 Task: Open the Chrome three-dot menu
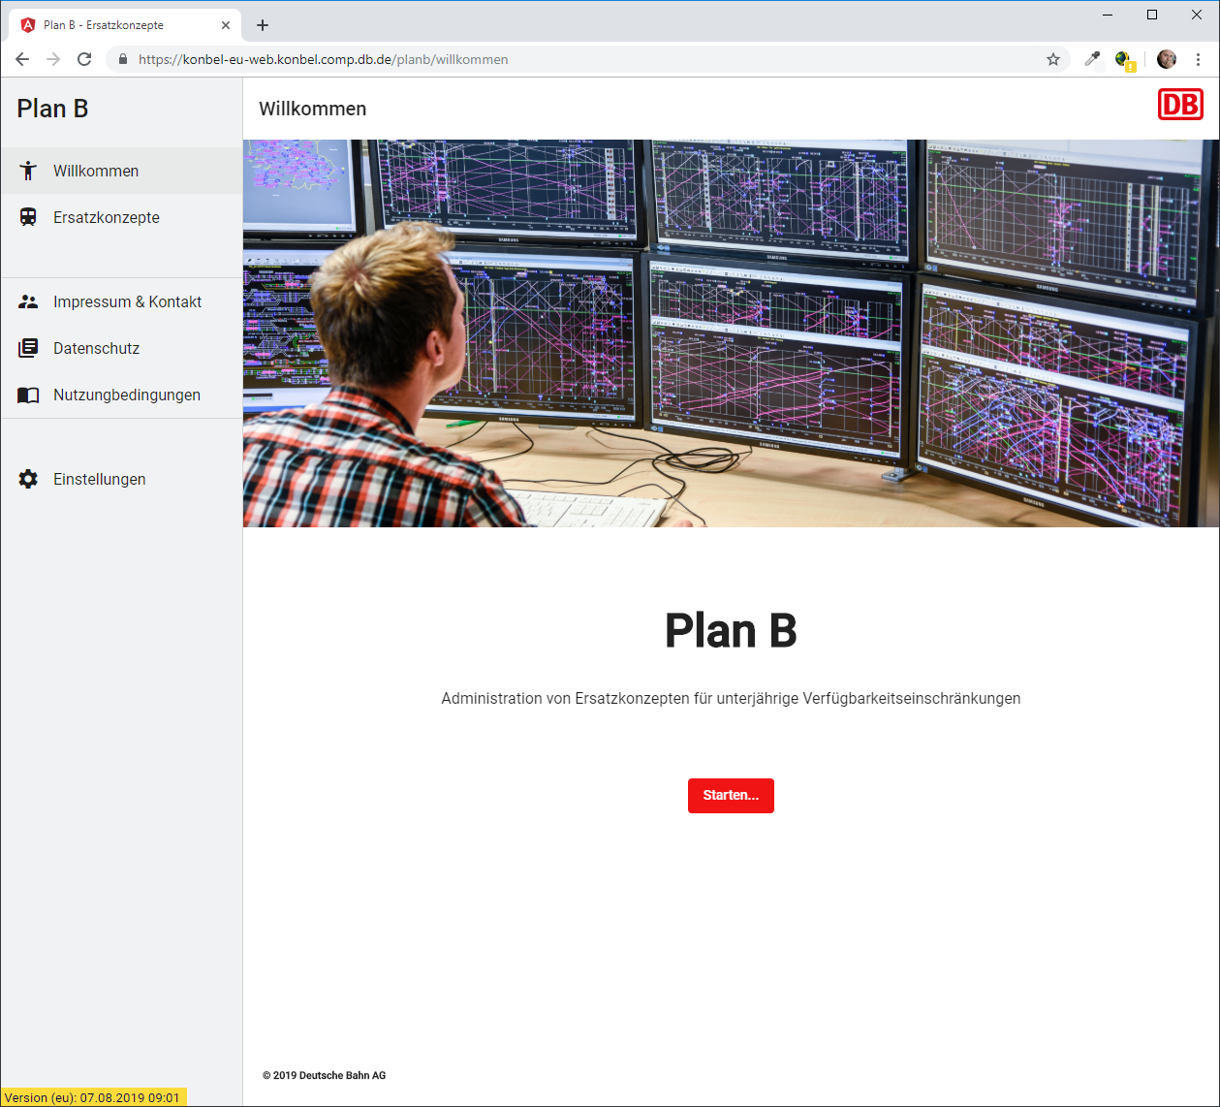click(1198, 59)
